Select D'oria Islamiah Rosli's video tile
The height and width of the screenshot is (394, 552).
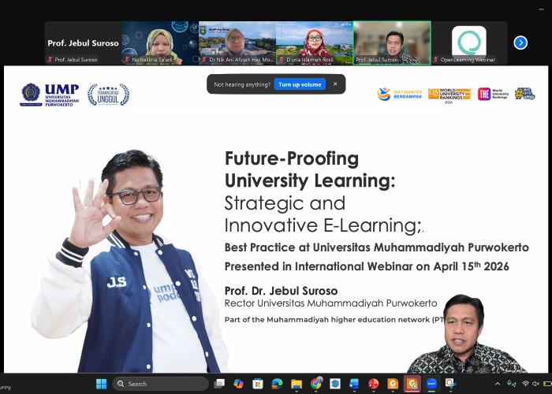click(x=315, y=43)
